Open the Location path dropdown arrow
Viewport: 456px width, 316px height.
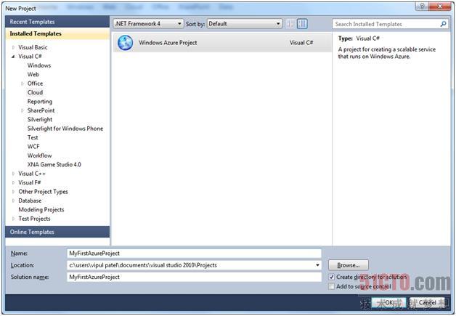(317, 265)
